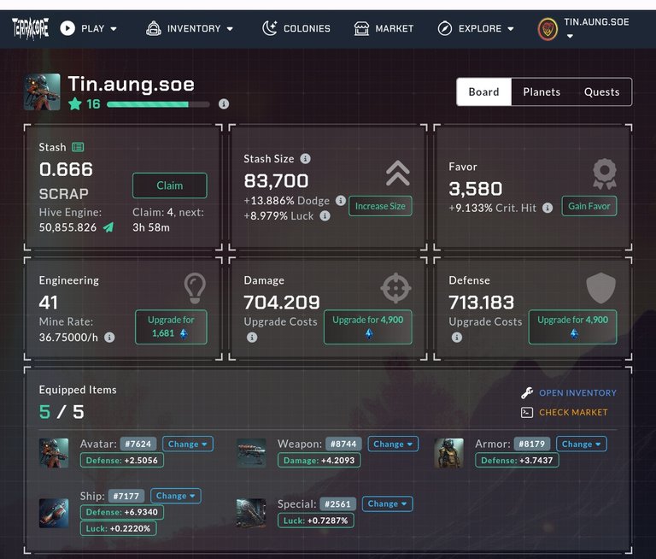Click the Hive Engine send arrow icon

coord(108,227)
